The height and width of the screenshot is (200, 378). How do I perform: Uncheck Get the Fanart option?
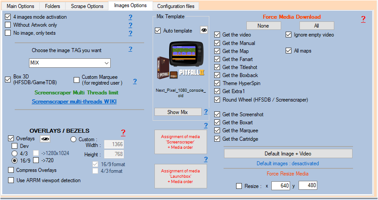click(x=217, y=59)
